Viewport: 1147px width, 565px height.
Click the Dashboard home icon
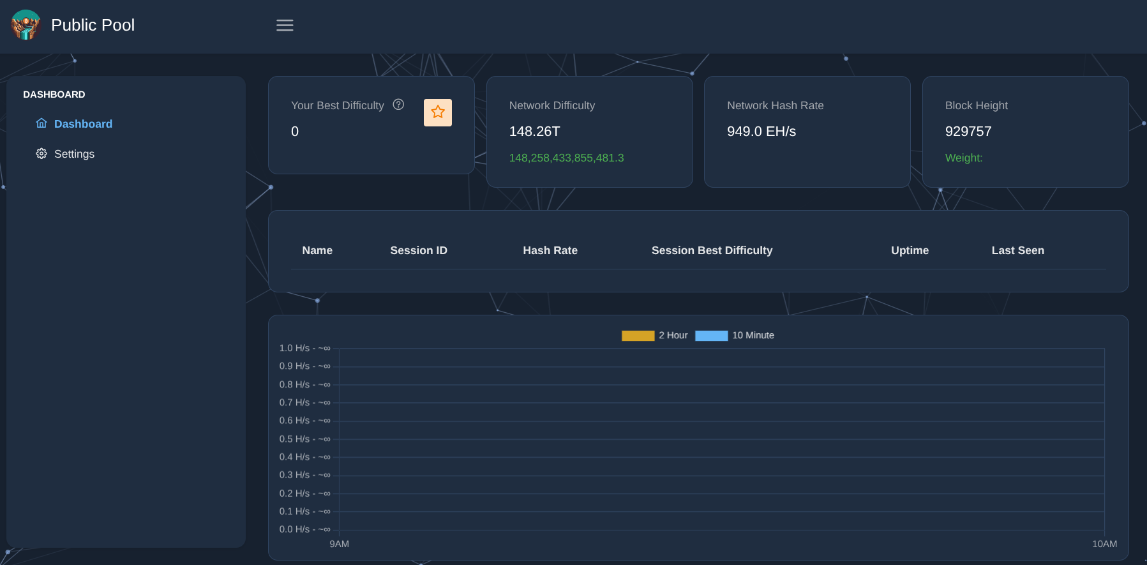tap(41, 123)
